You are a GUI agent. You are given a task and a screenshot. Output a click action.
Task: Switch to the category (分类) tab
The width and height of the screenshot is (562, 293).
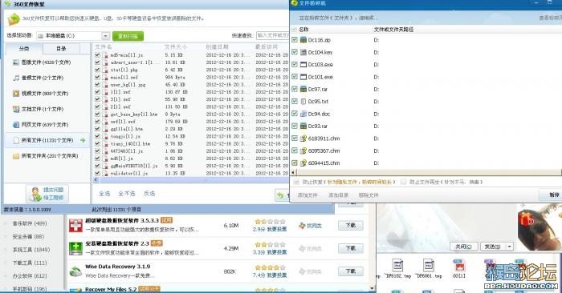[24, 49]
